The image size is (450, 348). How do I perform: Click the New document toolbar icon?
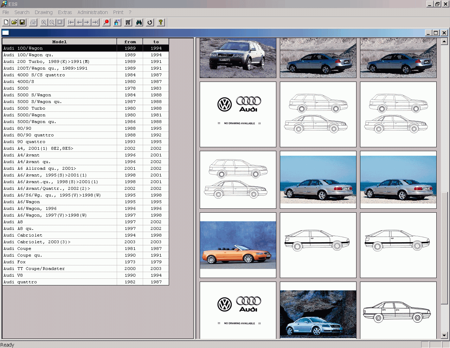pyautogui.click(x=6, y=22)
